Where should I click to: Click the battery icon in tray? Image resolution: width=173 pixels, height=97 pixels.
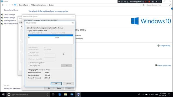pos(147,95)
